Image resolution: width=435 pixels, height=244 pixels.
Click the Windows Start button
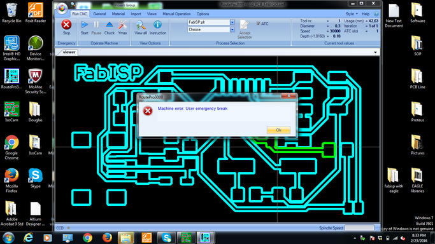pos(9,238)
